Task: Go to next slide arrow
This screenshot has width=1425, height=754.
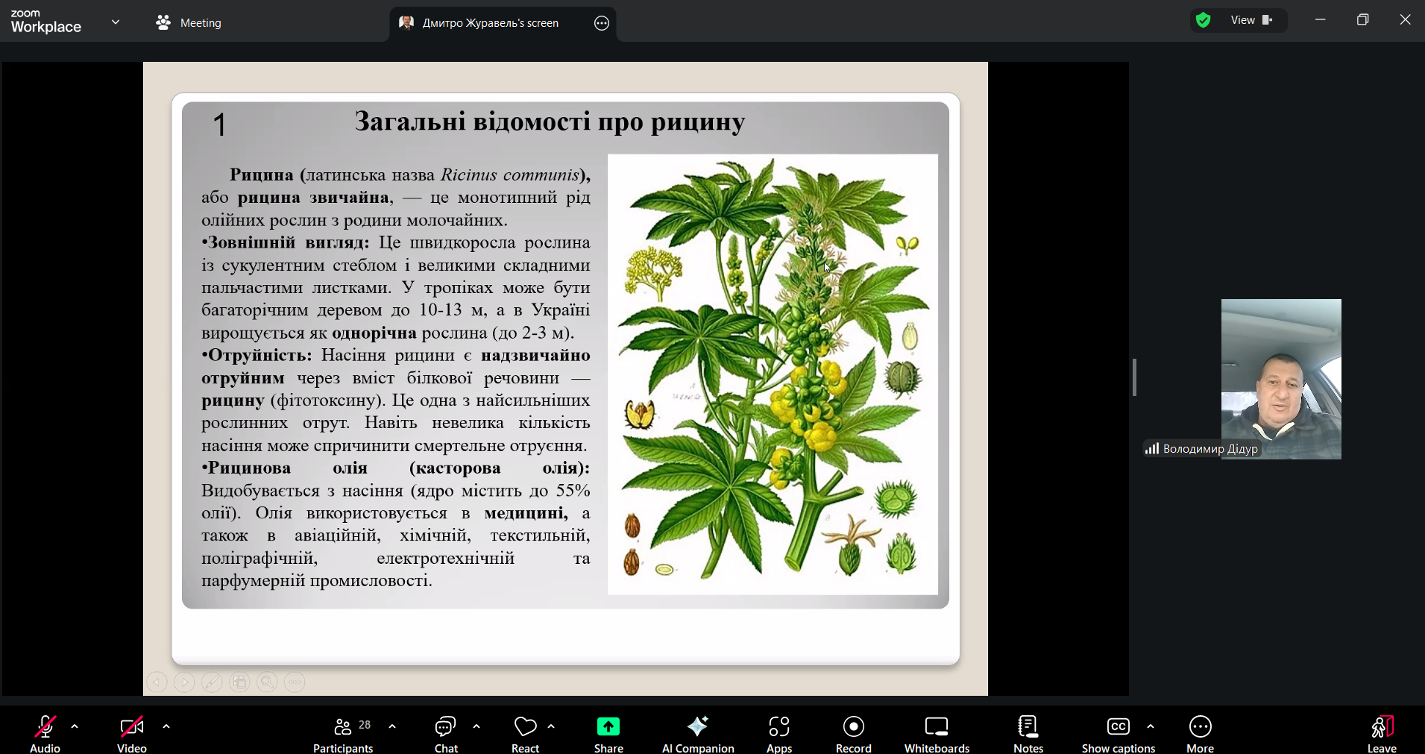Action: [184, 682]
